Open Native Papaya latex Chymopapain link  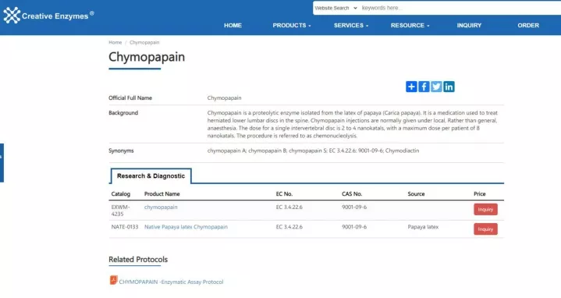(x=186, y=227)
